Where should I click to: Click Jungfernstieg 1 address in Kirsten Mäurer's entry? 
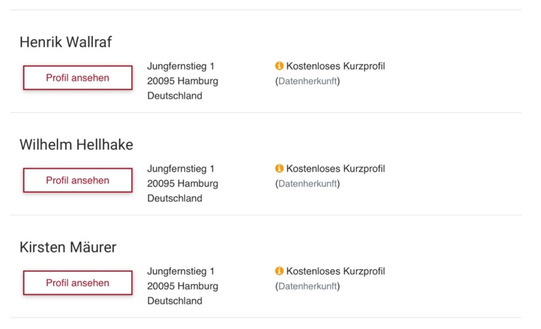[181, 271]
